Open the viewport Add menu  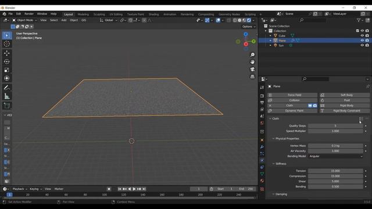[x=64, y=20]
